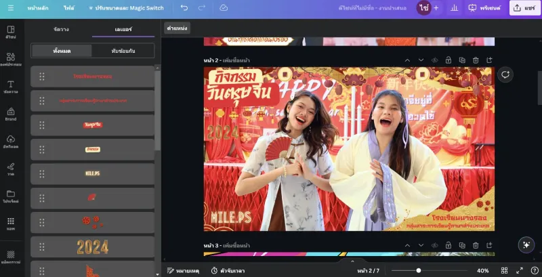Click the undo arrow icon
The width and height of the screenshot is (542, 277).
click(x=184, y=7)
